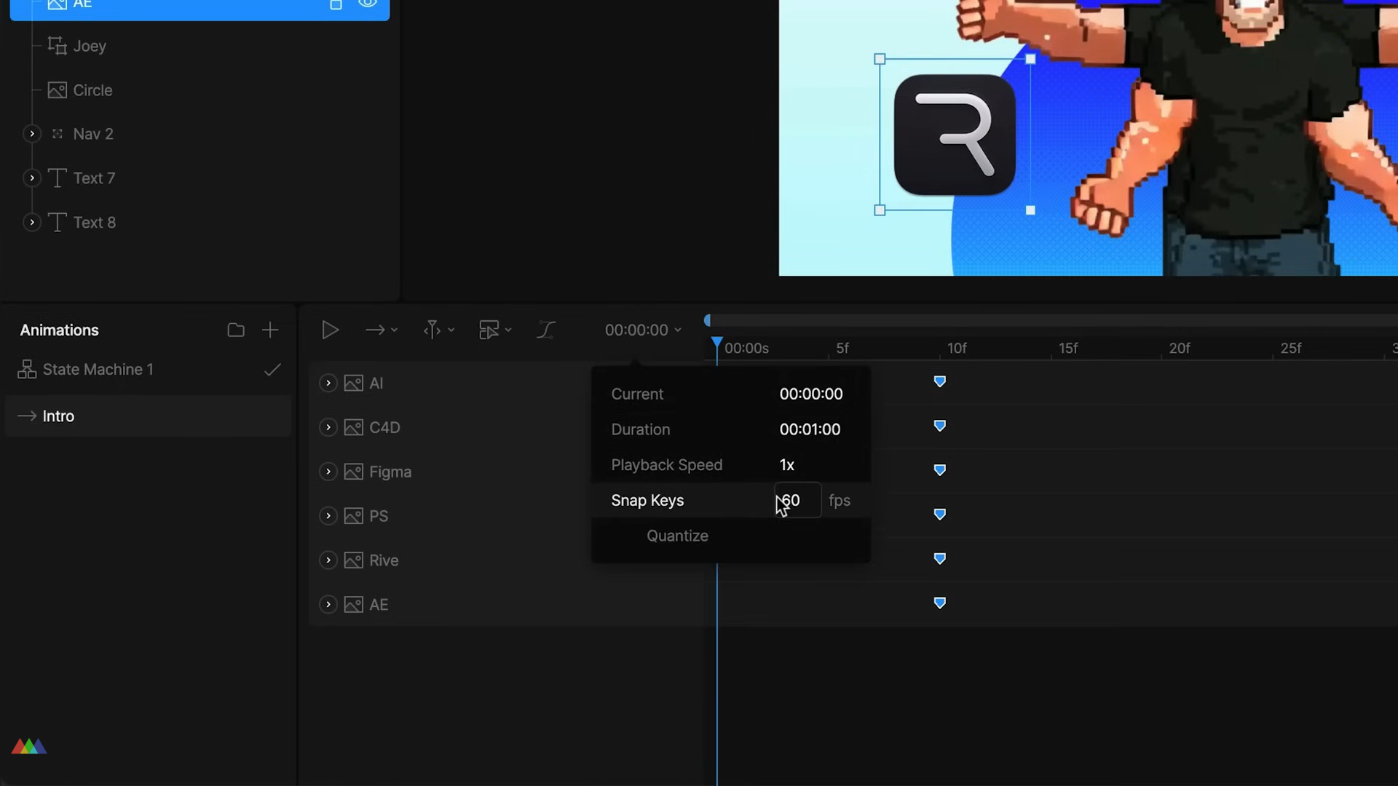This screenshot has width=1398, height=786.
Task: Click the lock icon on AE layer
Action: point(336,4)
